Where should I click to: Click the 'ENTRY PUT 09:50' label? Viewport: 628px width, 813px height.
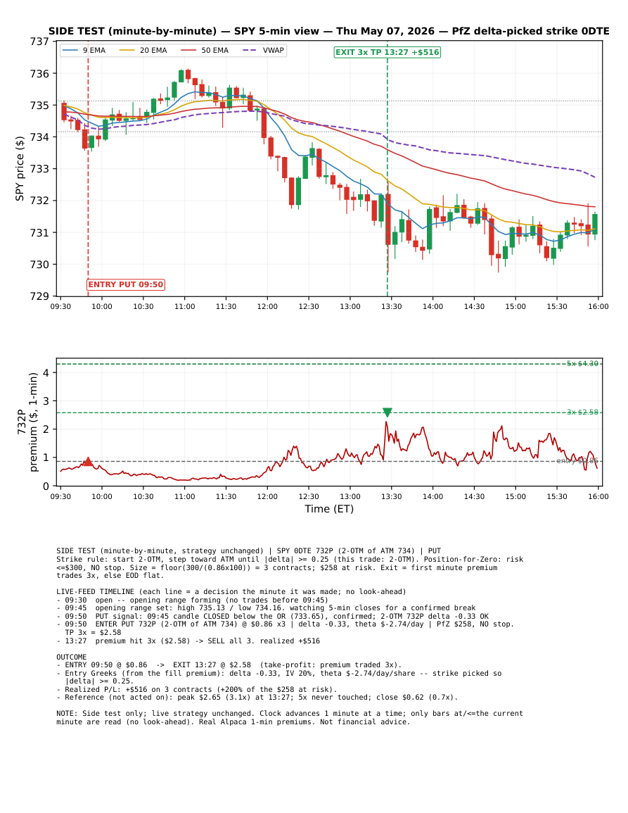[x=125, y=284]
